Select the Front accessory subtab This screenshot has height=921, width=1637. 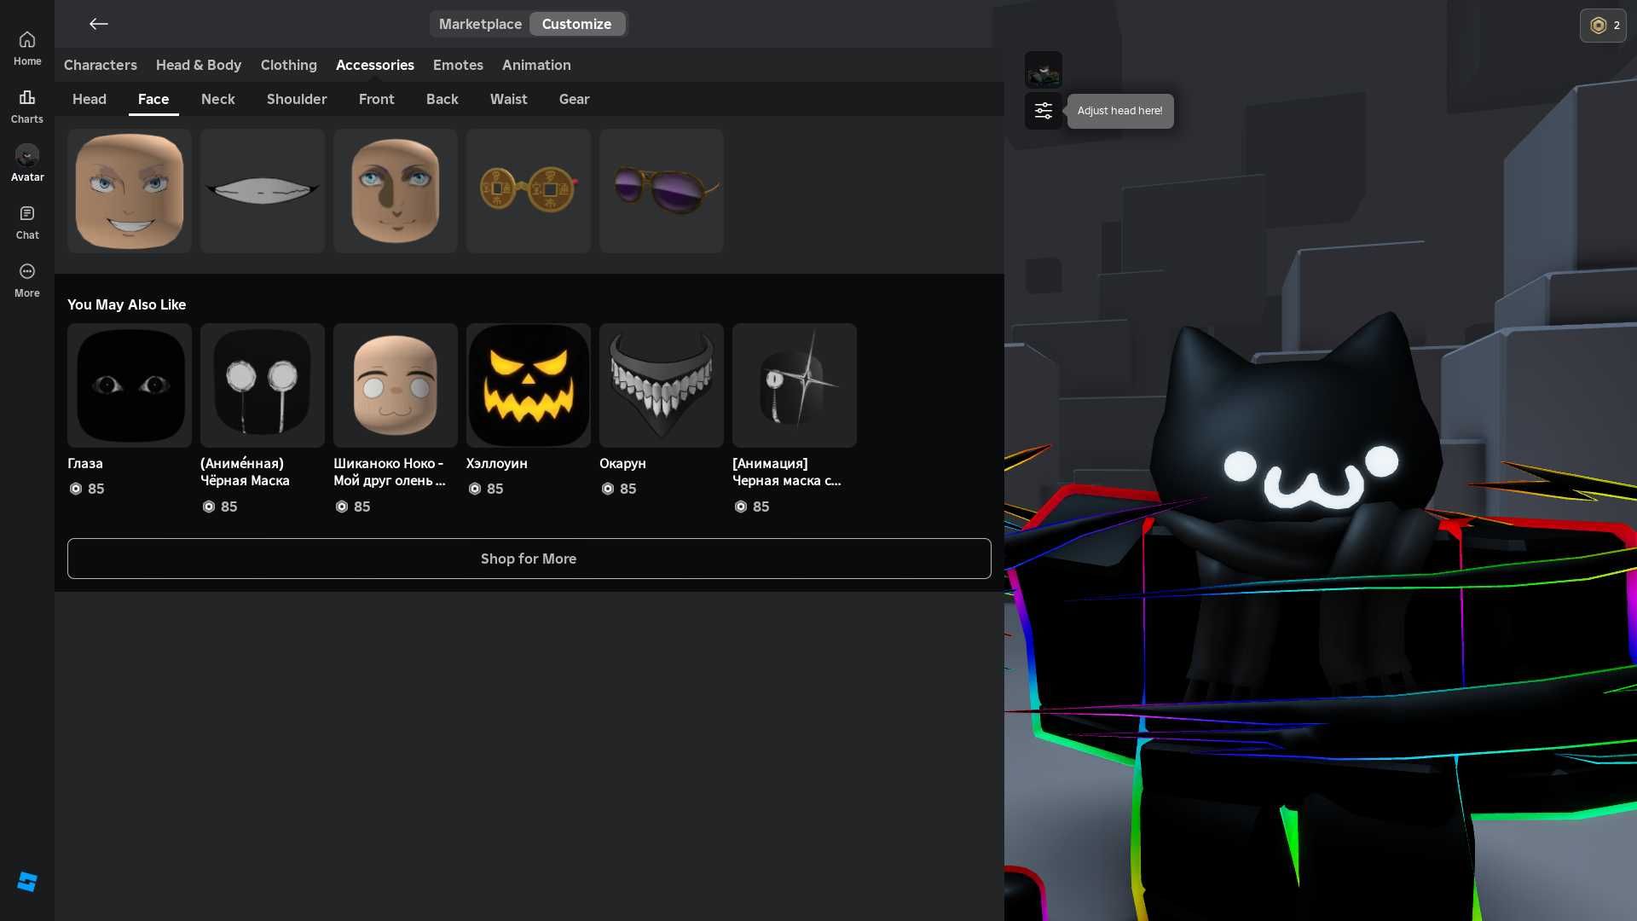pyautogui.click(x=377, y=99)
